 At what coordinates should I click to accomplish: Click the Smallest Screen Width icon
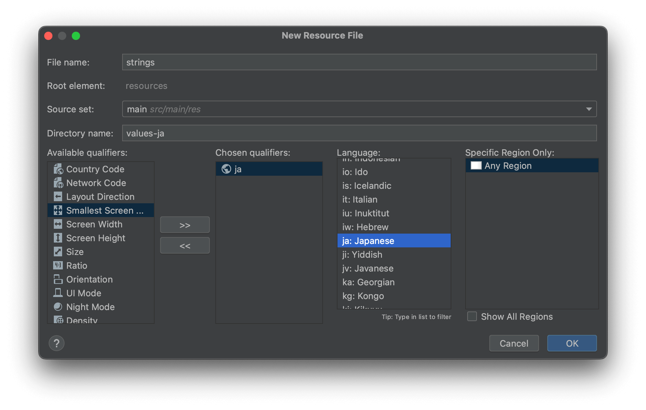pyautogui.click(x=58, y=211)
